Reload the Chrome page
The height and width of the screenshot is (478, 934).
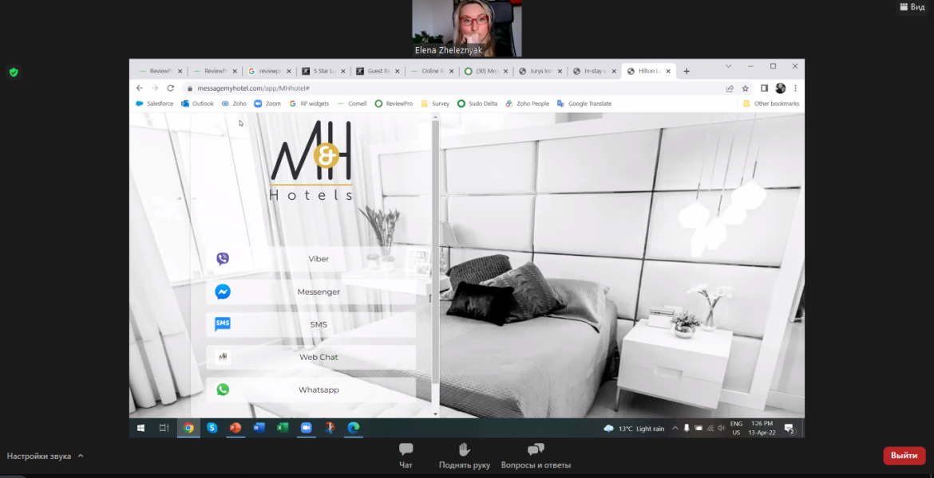pos(170,88)
